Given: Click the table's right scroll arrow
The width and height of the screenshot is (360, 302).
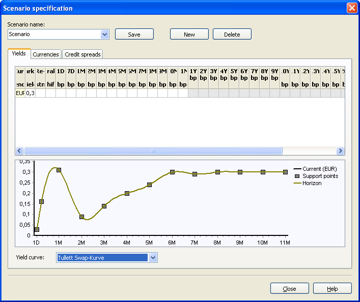Looking at the screenshot, I should click(x=341, y=151).
